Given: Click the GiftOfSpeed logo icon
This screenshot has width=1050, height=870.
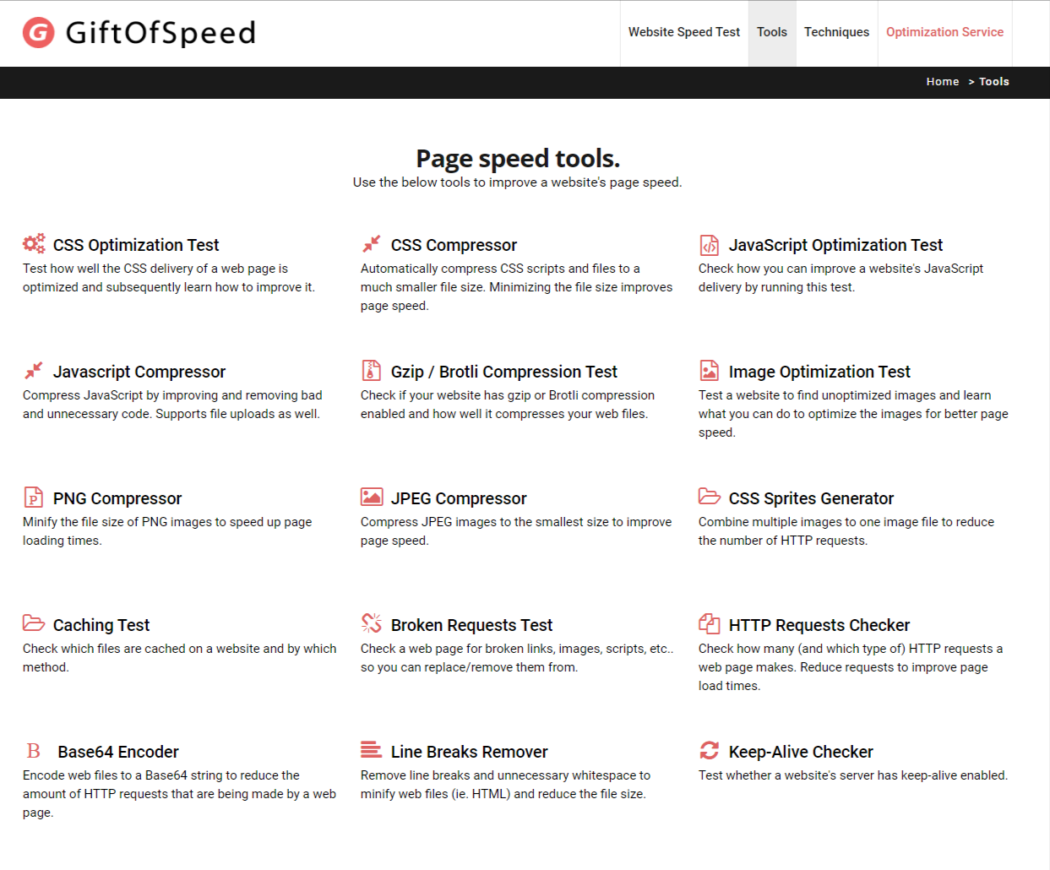Looking at the screenshot, I should click(x=38, y=33).
